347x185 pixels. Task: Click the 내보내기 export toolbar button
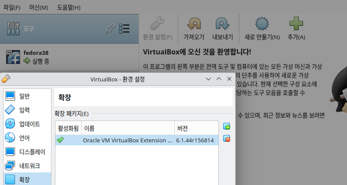pos(222,29)
